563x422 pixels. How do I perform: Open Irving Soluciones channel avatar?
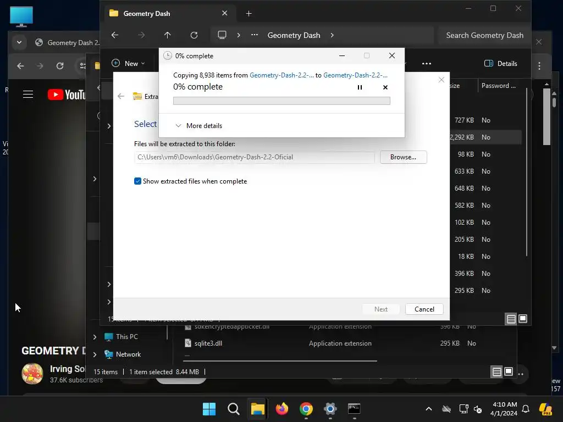[32, 374]
